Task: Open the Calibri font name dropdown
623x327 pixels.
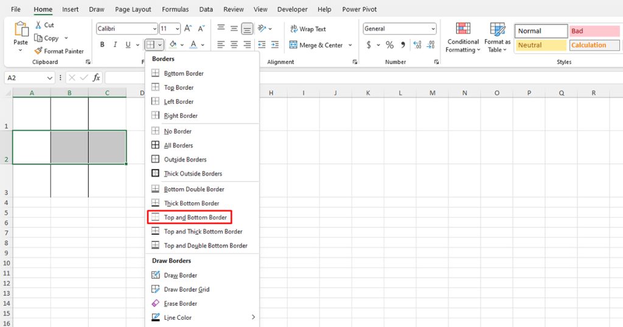Action: click(154, 29)
